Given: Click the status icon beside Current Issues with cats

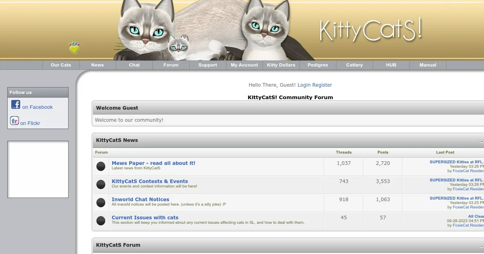Looking at the screenshot, I should coord(101,221).
